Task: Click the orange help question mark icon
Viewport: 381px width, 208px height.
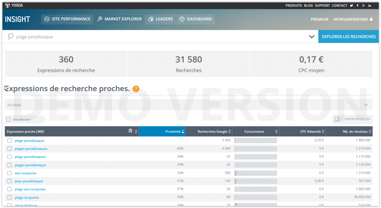Action: point(136,89)
